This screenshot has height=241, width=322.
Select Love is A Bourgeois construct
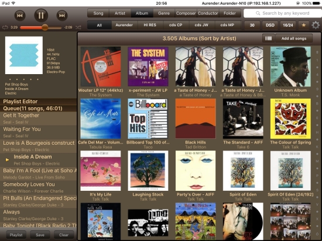(39, 146)
